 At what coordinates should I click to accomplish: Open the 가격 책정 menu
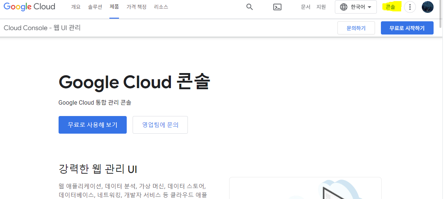click(x=136, y=7)
